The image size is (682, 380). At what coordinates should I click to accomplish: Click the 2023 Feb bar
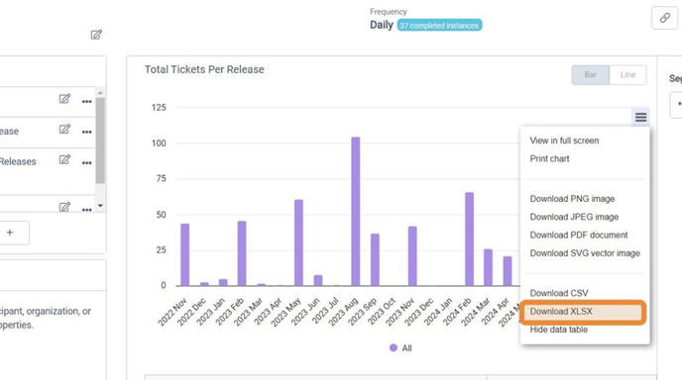[242, 253]
